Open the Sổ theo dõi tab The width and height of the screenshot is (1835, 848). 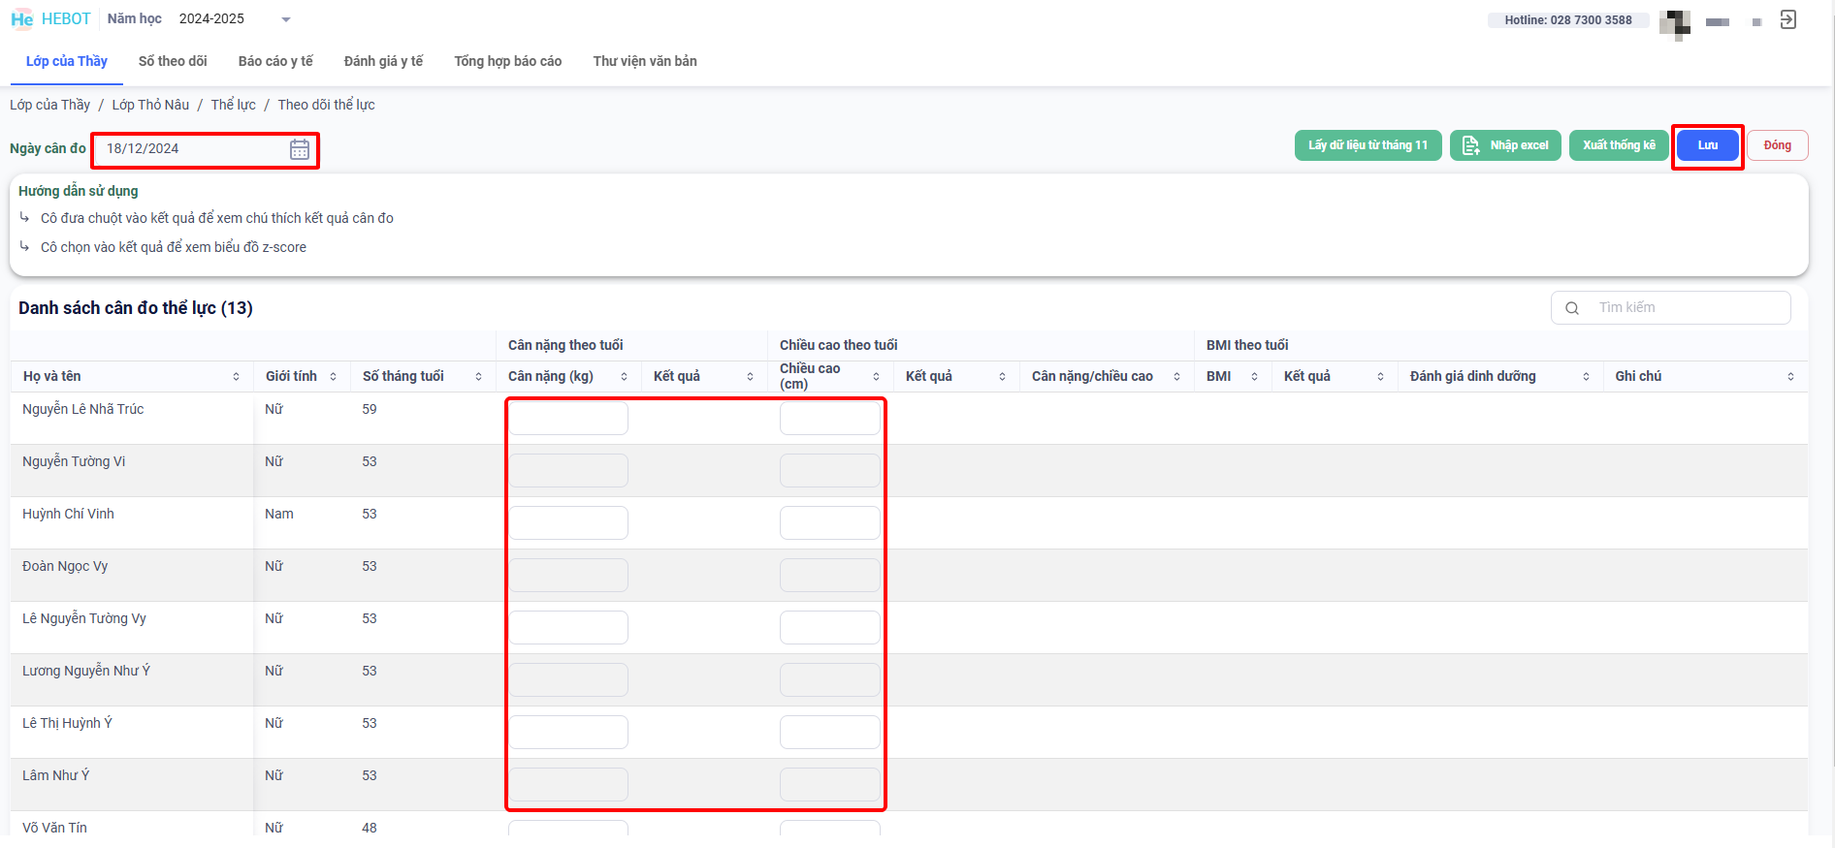[x=173, y=61]
